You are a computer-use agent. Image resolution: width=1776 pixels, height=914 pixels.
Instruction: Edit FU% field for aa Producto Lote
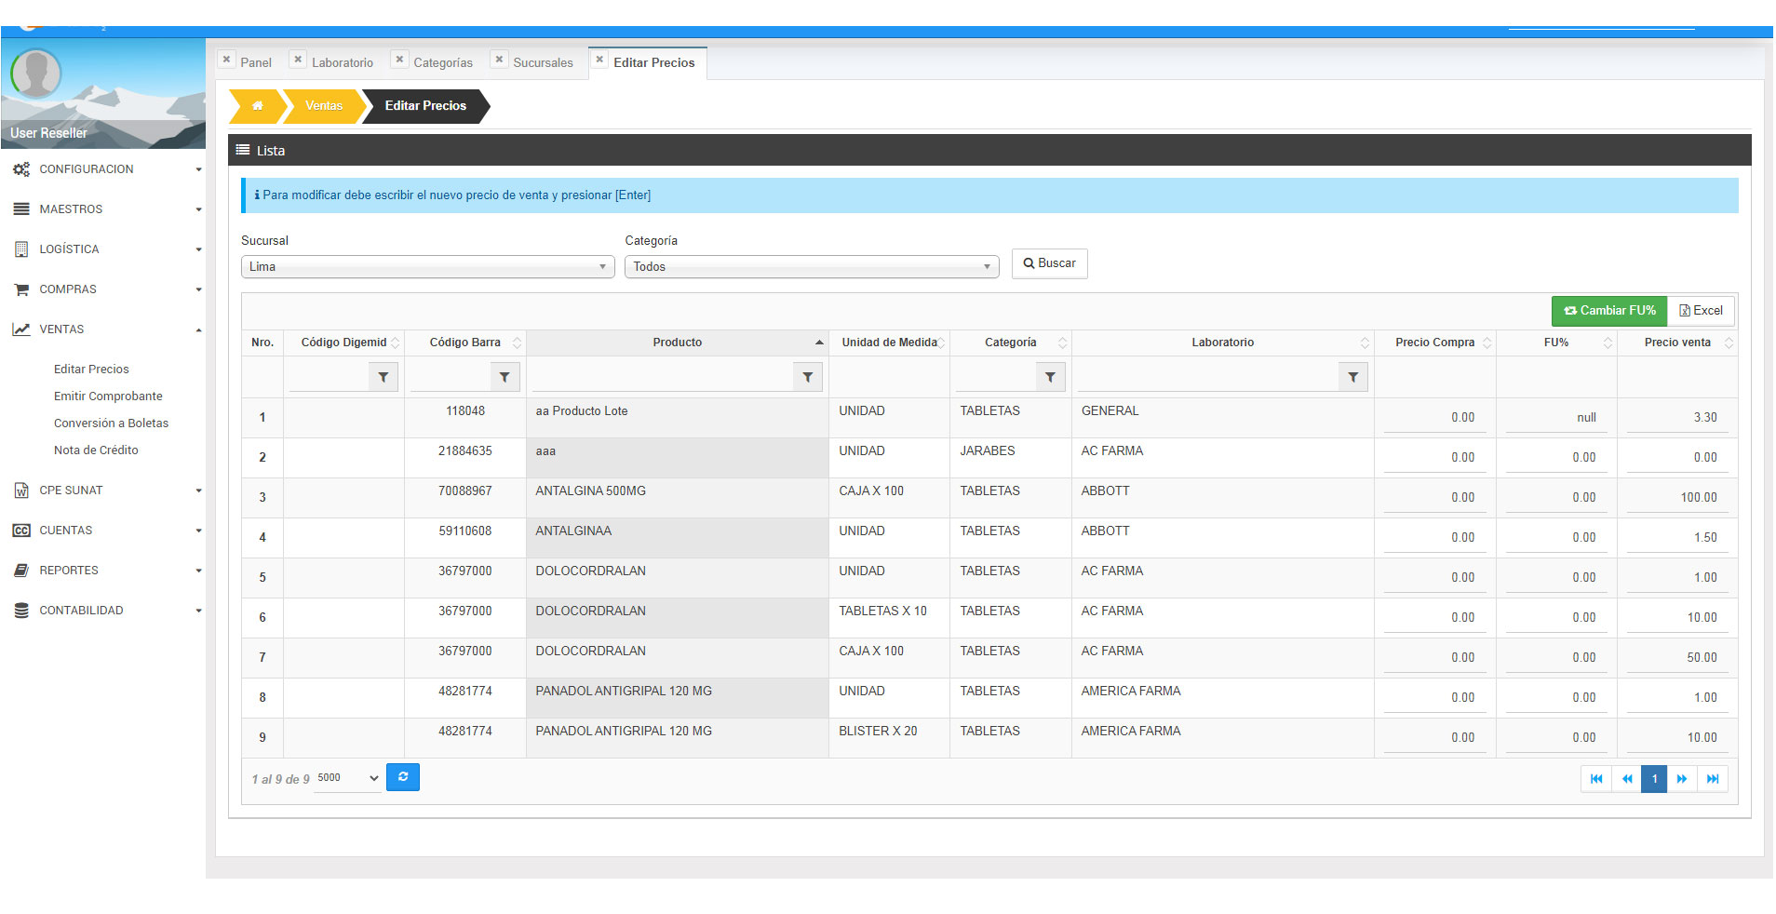pos(1556,418)
